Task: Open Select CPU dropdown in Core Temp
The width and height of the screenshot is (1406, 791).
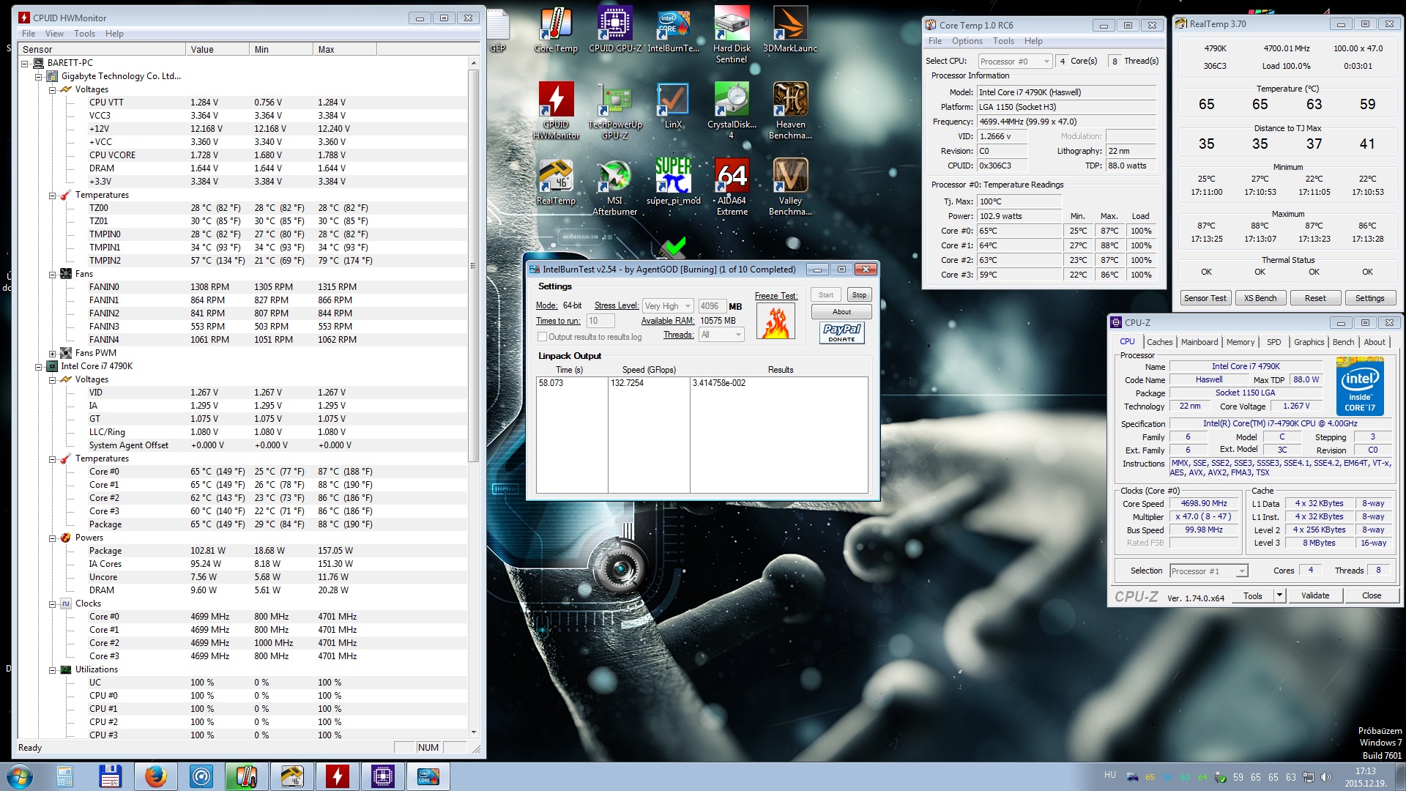Action: (1015, 62)
